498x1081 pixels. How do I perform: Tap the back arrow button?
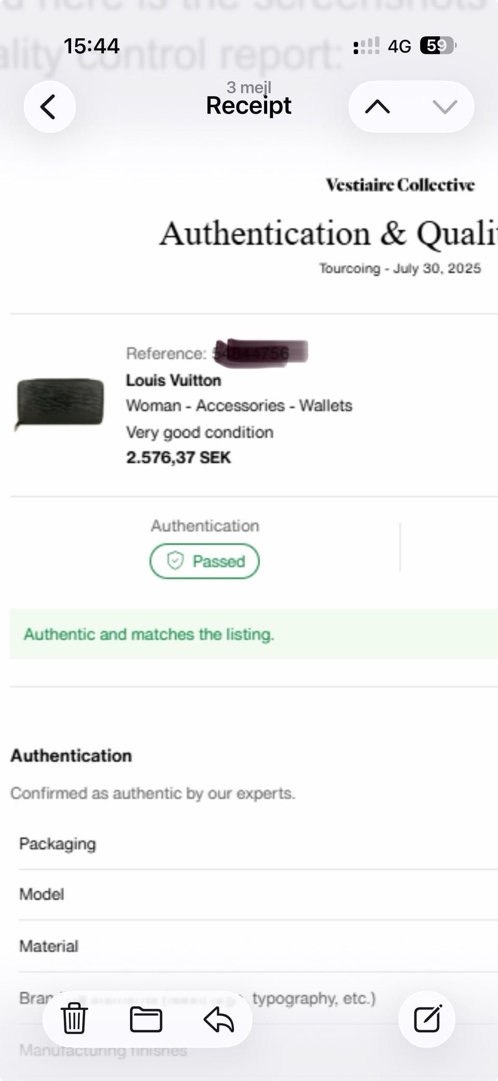coord(49,107)
